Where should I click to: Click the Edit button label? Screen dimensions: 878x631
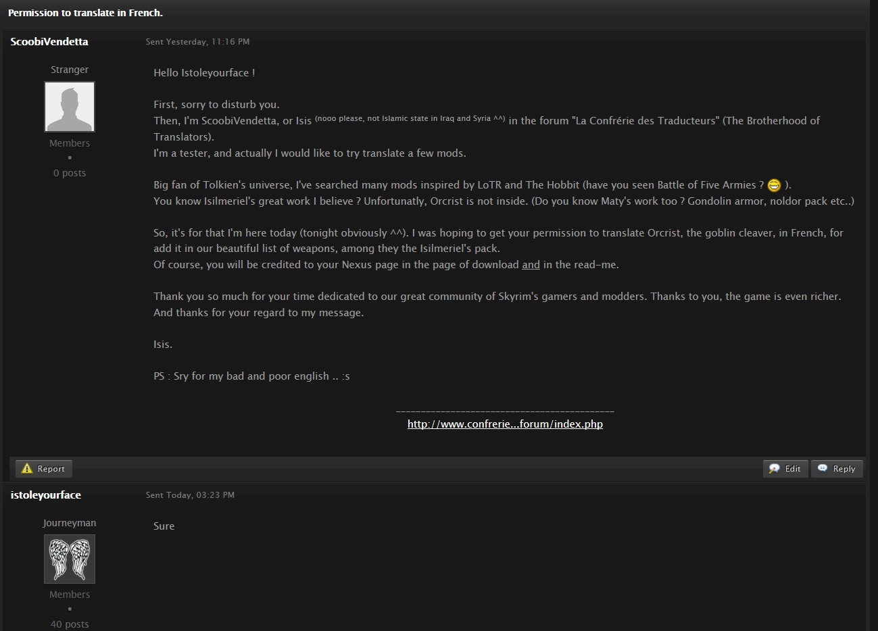[793, 468]
